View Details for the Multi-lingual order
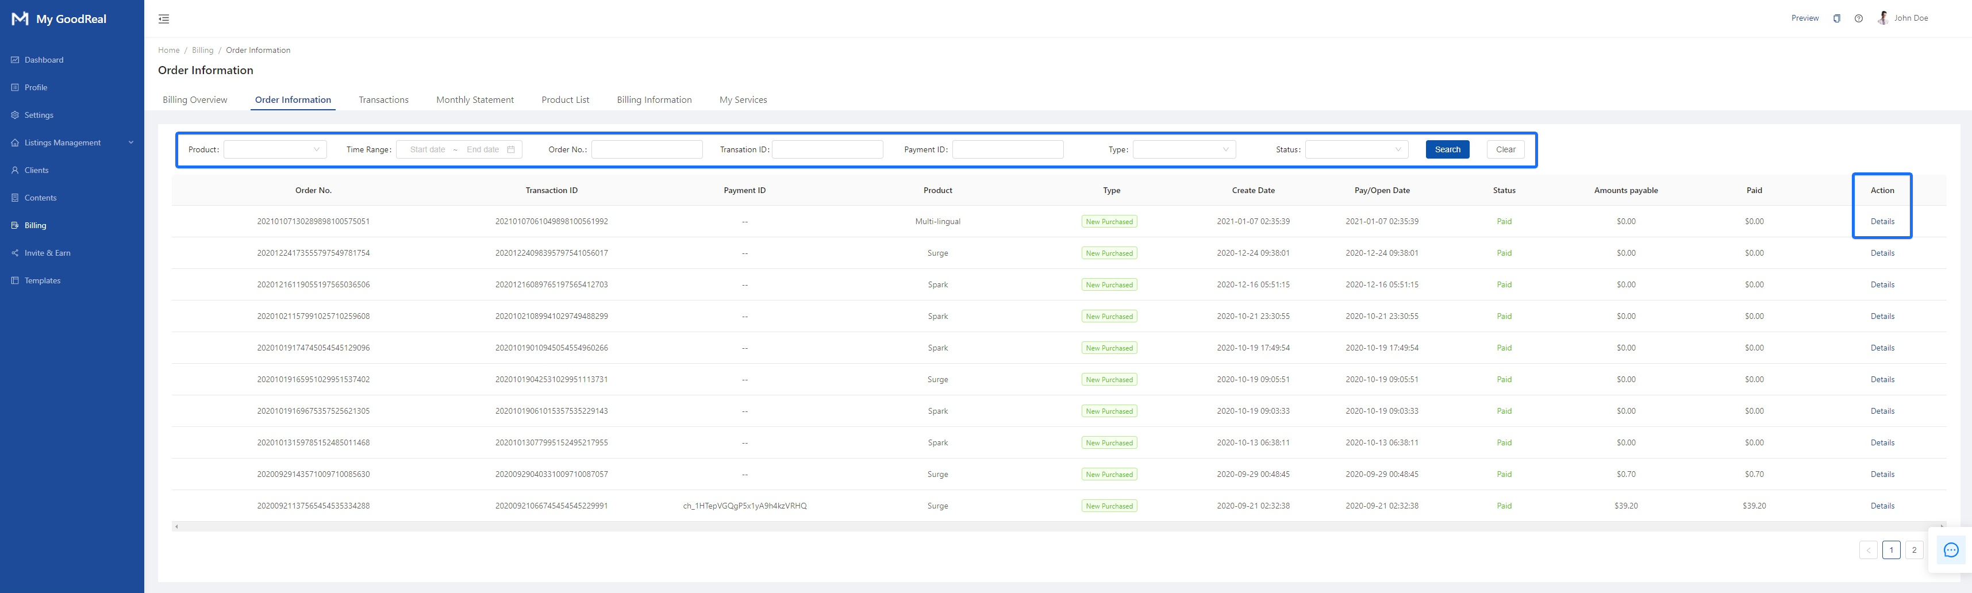Viewport: 1972px width, 593px height. pos(1882,221)
